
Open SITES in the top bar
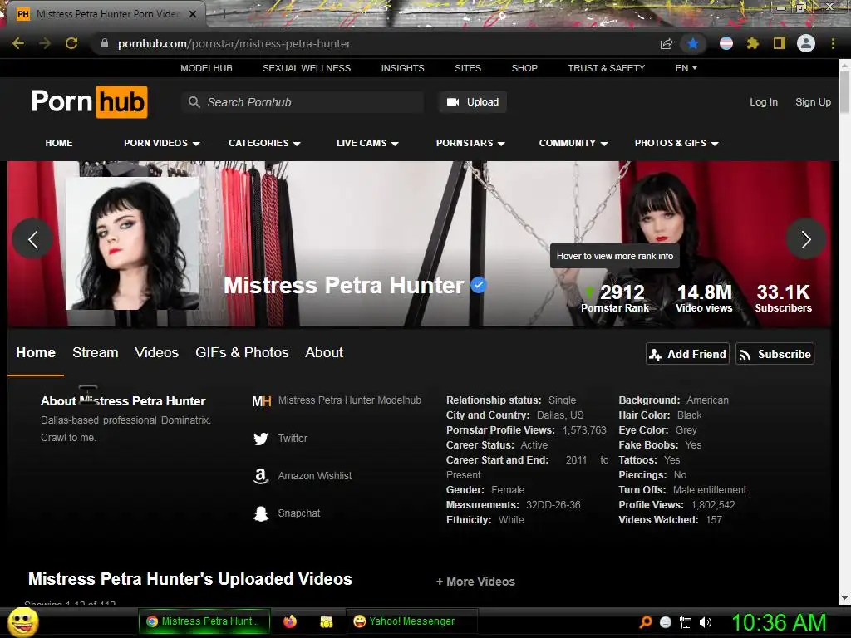pos(468,68)
